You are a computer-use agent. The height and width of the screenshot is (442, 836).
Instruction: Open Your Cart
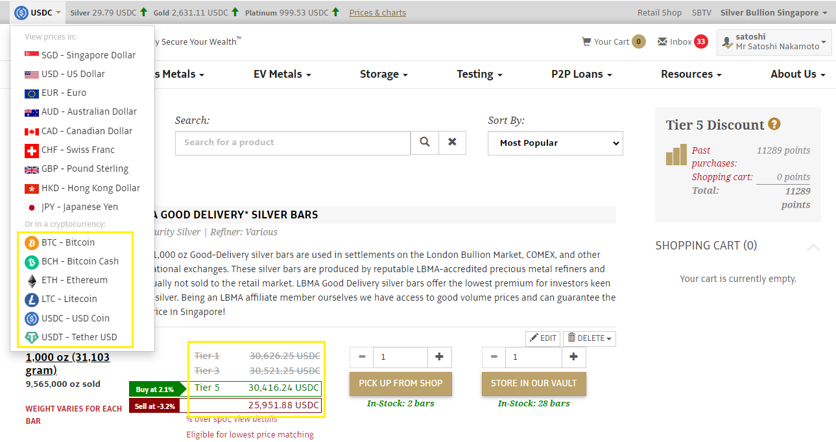point(612,41)
